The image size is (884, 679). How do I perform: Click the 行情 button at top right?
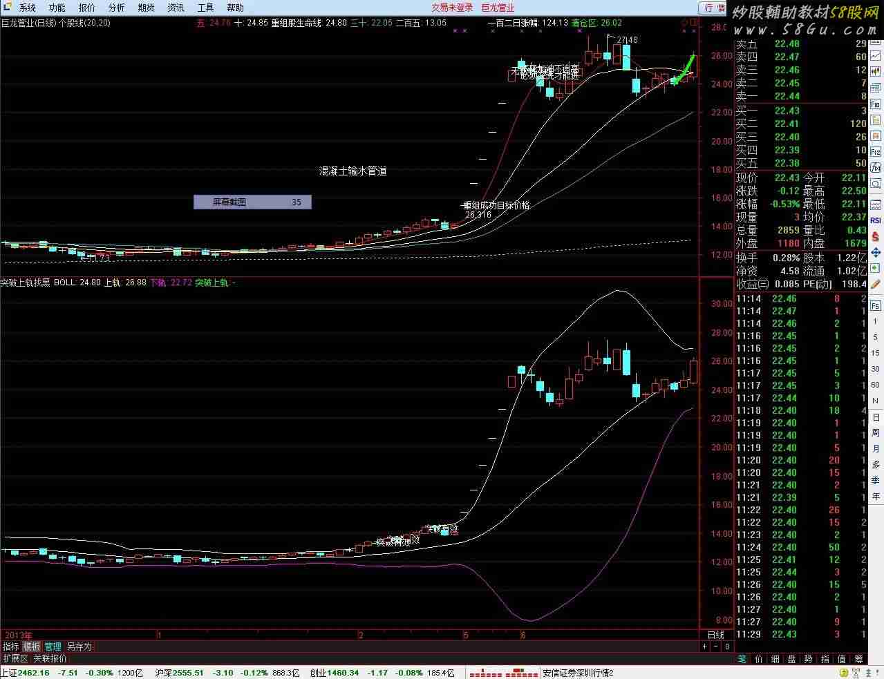(714, 8)
